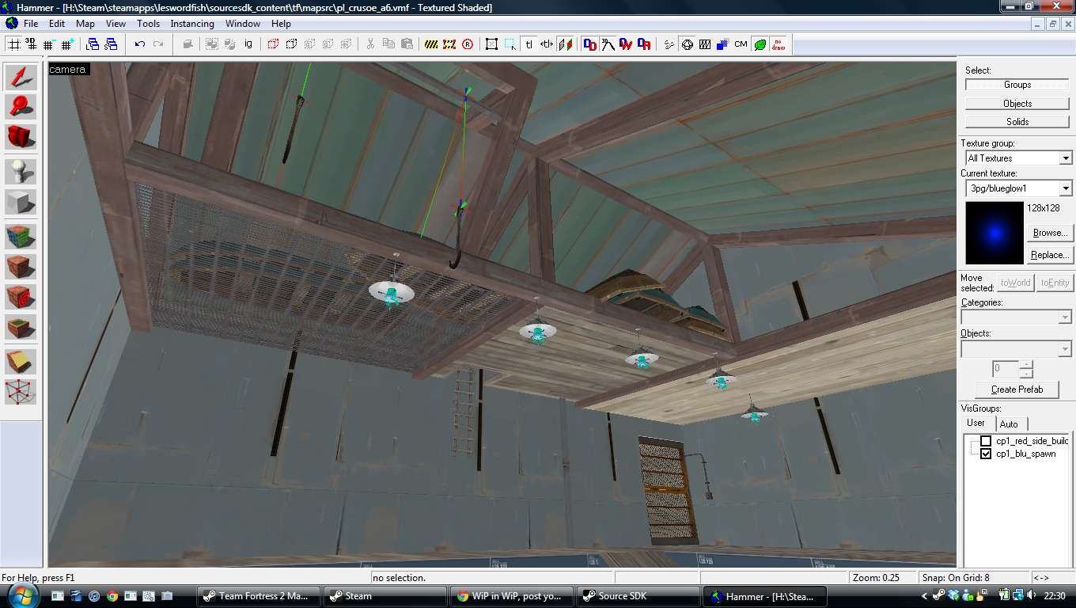Click the sphere wireframe toolbar icon
Viewport: 1076px width, 608px height.
(687, 44)
